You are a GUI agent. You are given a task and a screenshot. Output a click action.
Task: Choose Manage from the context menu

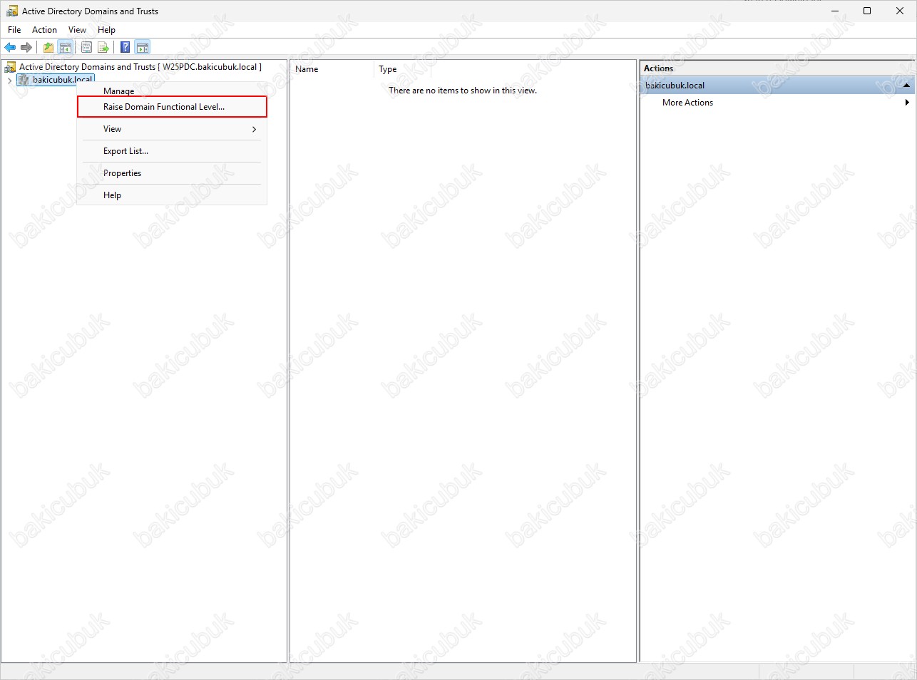click(172, 91)
